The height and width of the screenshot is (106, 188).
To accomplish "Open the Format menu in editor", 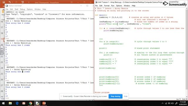I will click(107, 6).
